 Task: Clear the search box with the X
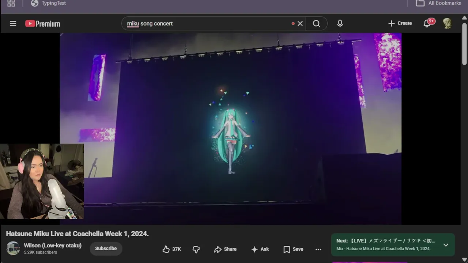[300, 23]
